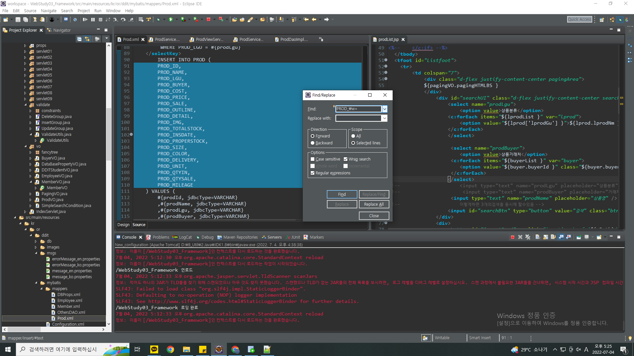
Task: Click Forward navigation arrow in toolbar
Action: click(327, 20)
